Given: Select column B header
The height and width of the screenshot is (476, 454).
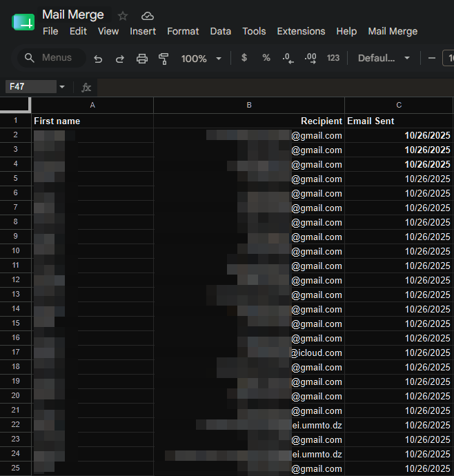Looking at the screenshot, I should (249, 105).
